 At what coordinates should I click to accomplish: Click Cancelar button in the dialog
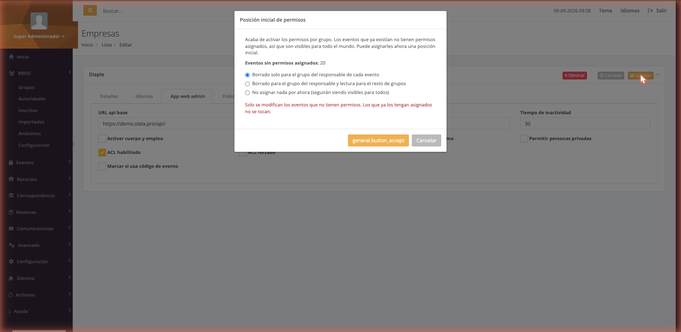tap(426, 140)
